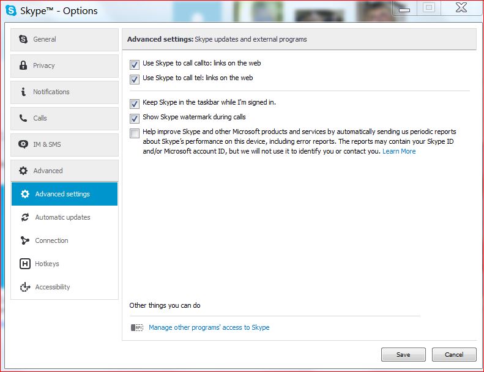This screenshot has height=372, width=484.
Task: Open the Notifications options section
Action: (x=64, y=92)
